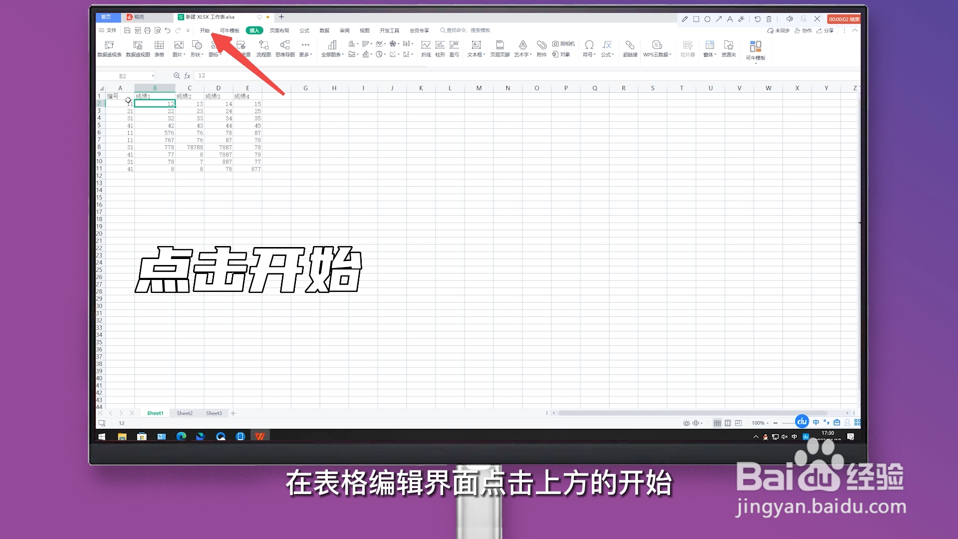Toggle eye-protection mode in status bar
This screenshot has height=539, width=958.
pyautogui.click(x=686, y=423)
